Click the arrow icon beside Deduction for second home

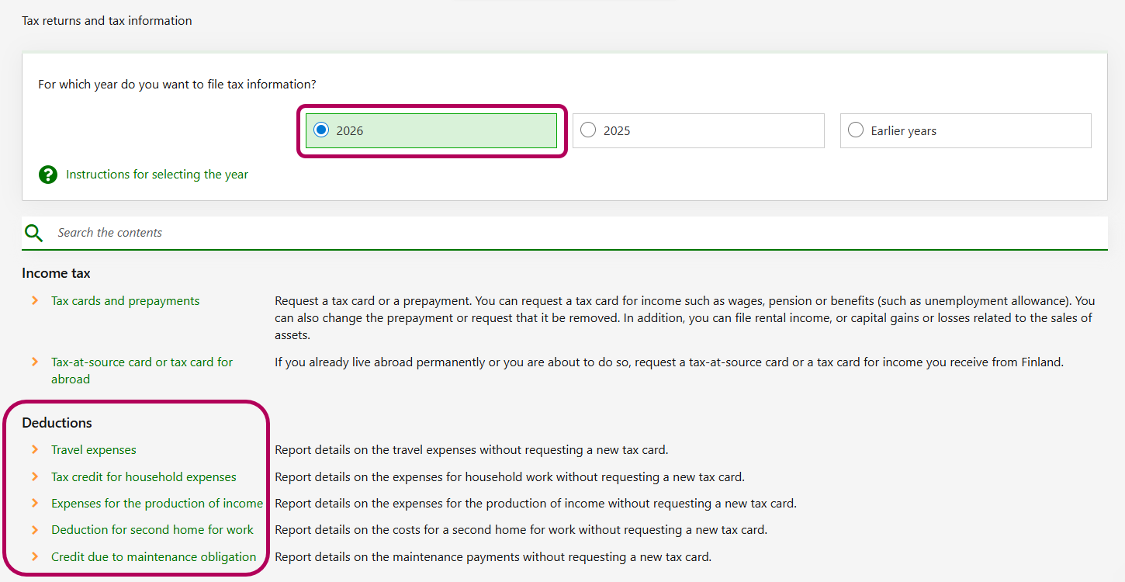(x=35, y=530)
